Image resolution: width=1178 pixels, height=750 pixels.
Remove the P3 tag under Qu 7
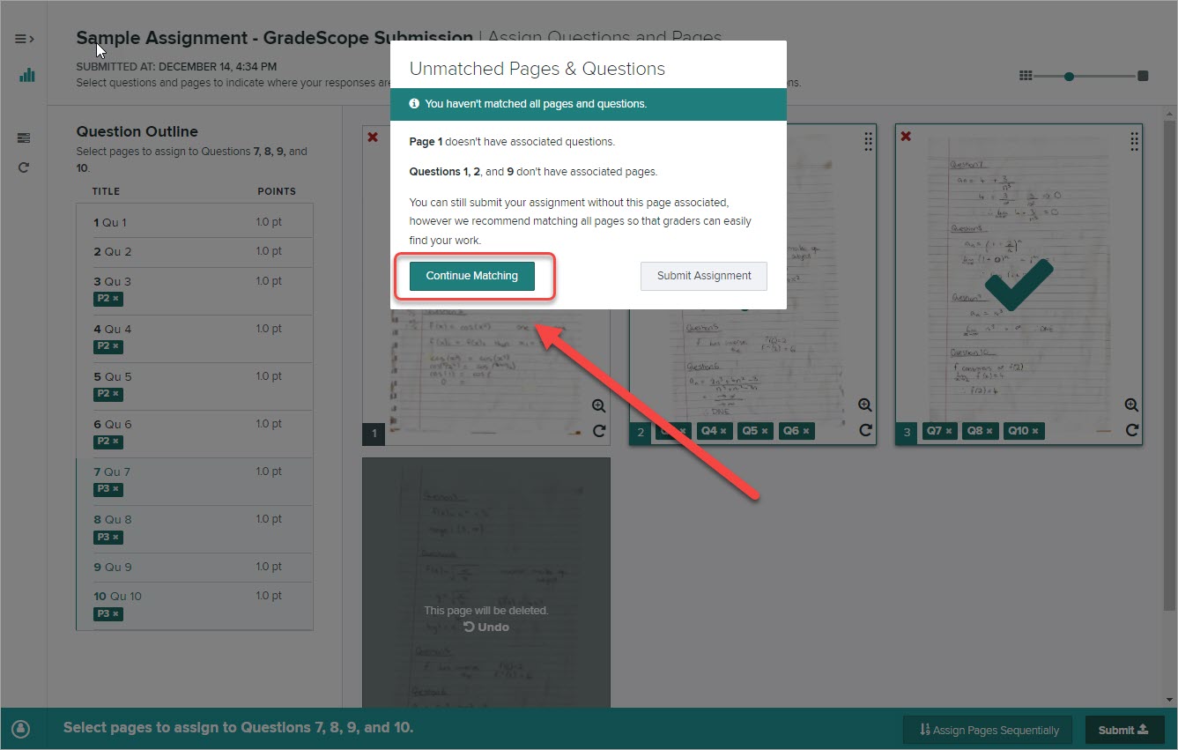(x=116, y=489)
